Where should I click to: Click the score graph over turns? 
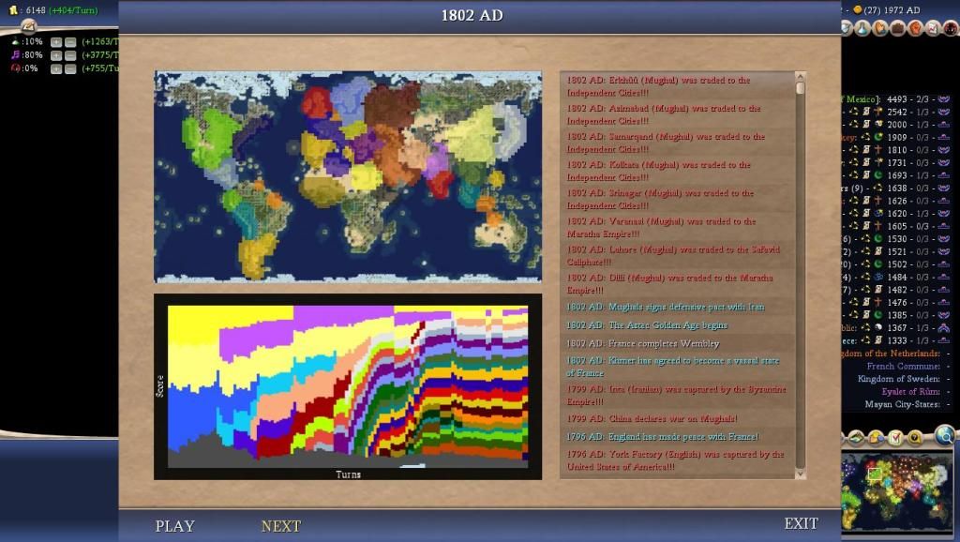(348, 387)
